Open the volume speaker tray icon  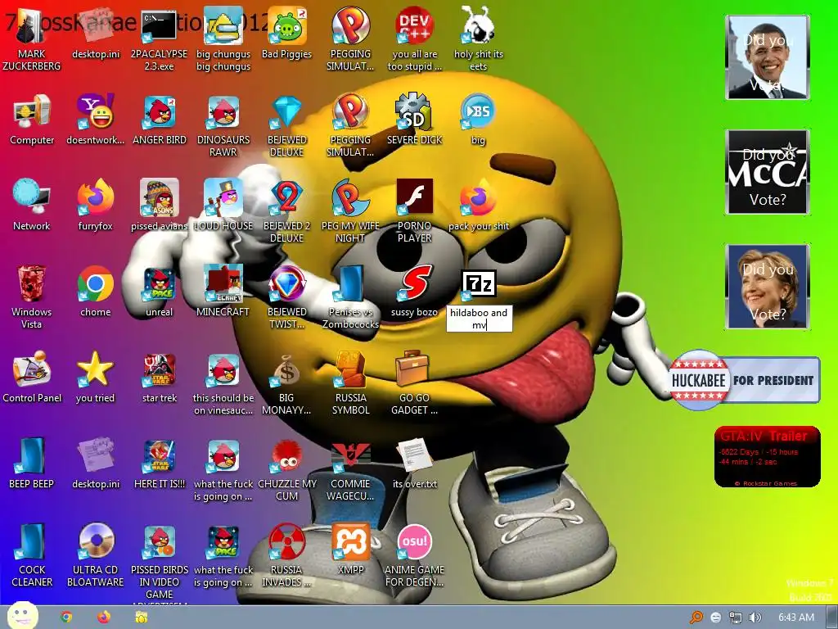(755, 618)
